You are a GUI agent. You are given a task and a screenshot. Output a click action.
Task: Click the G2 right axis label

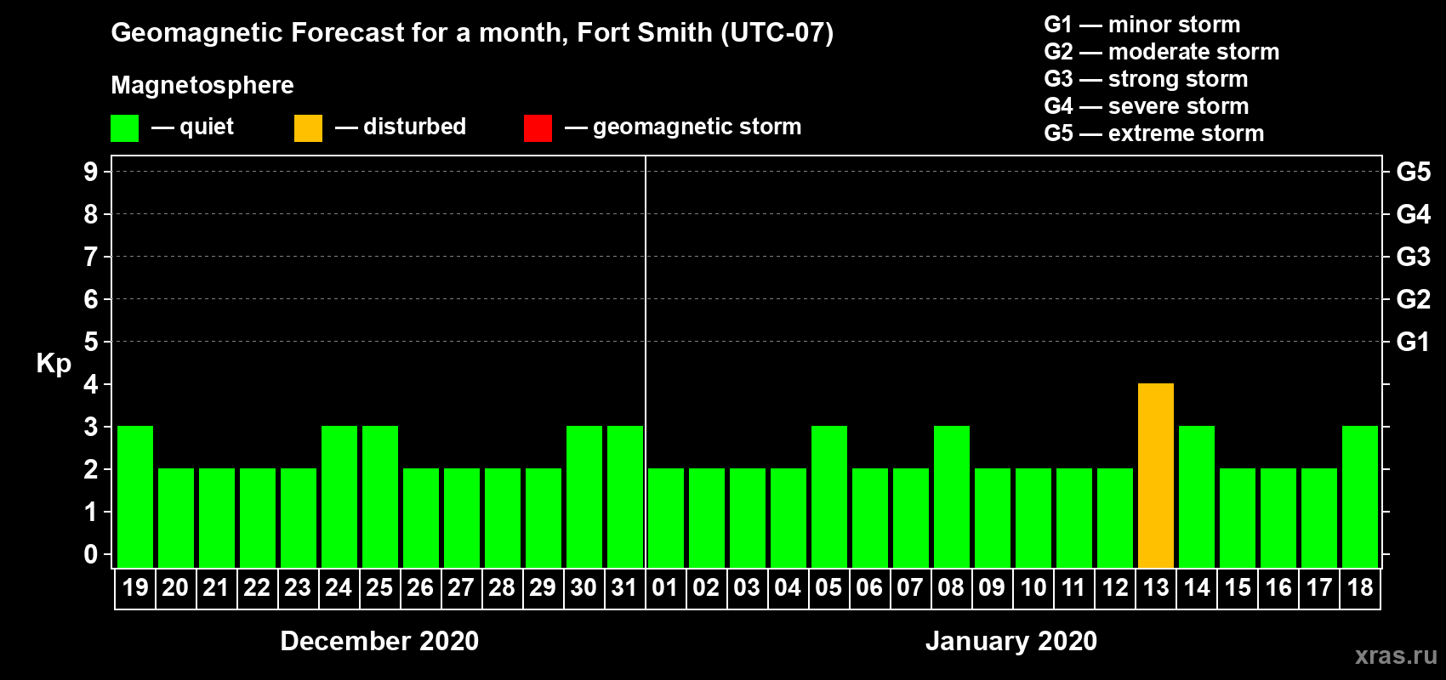click(1414, 299)
